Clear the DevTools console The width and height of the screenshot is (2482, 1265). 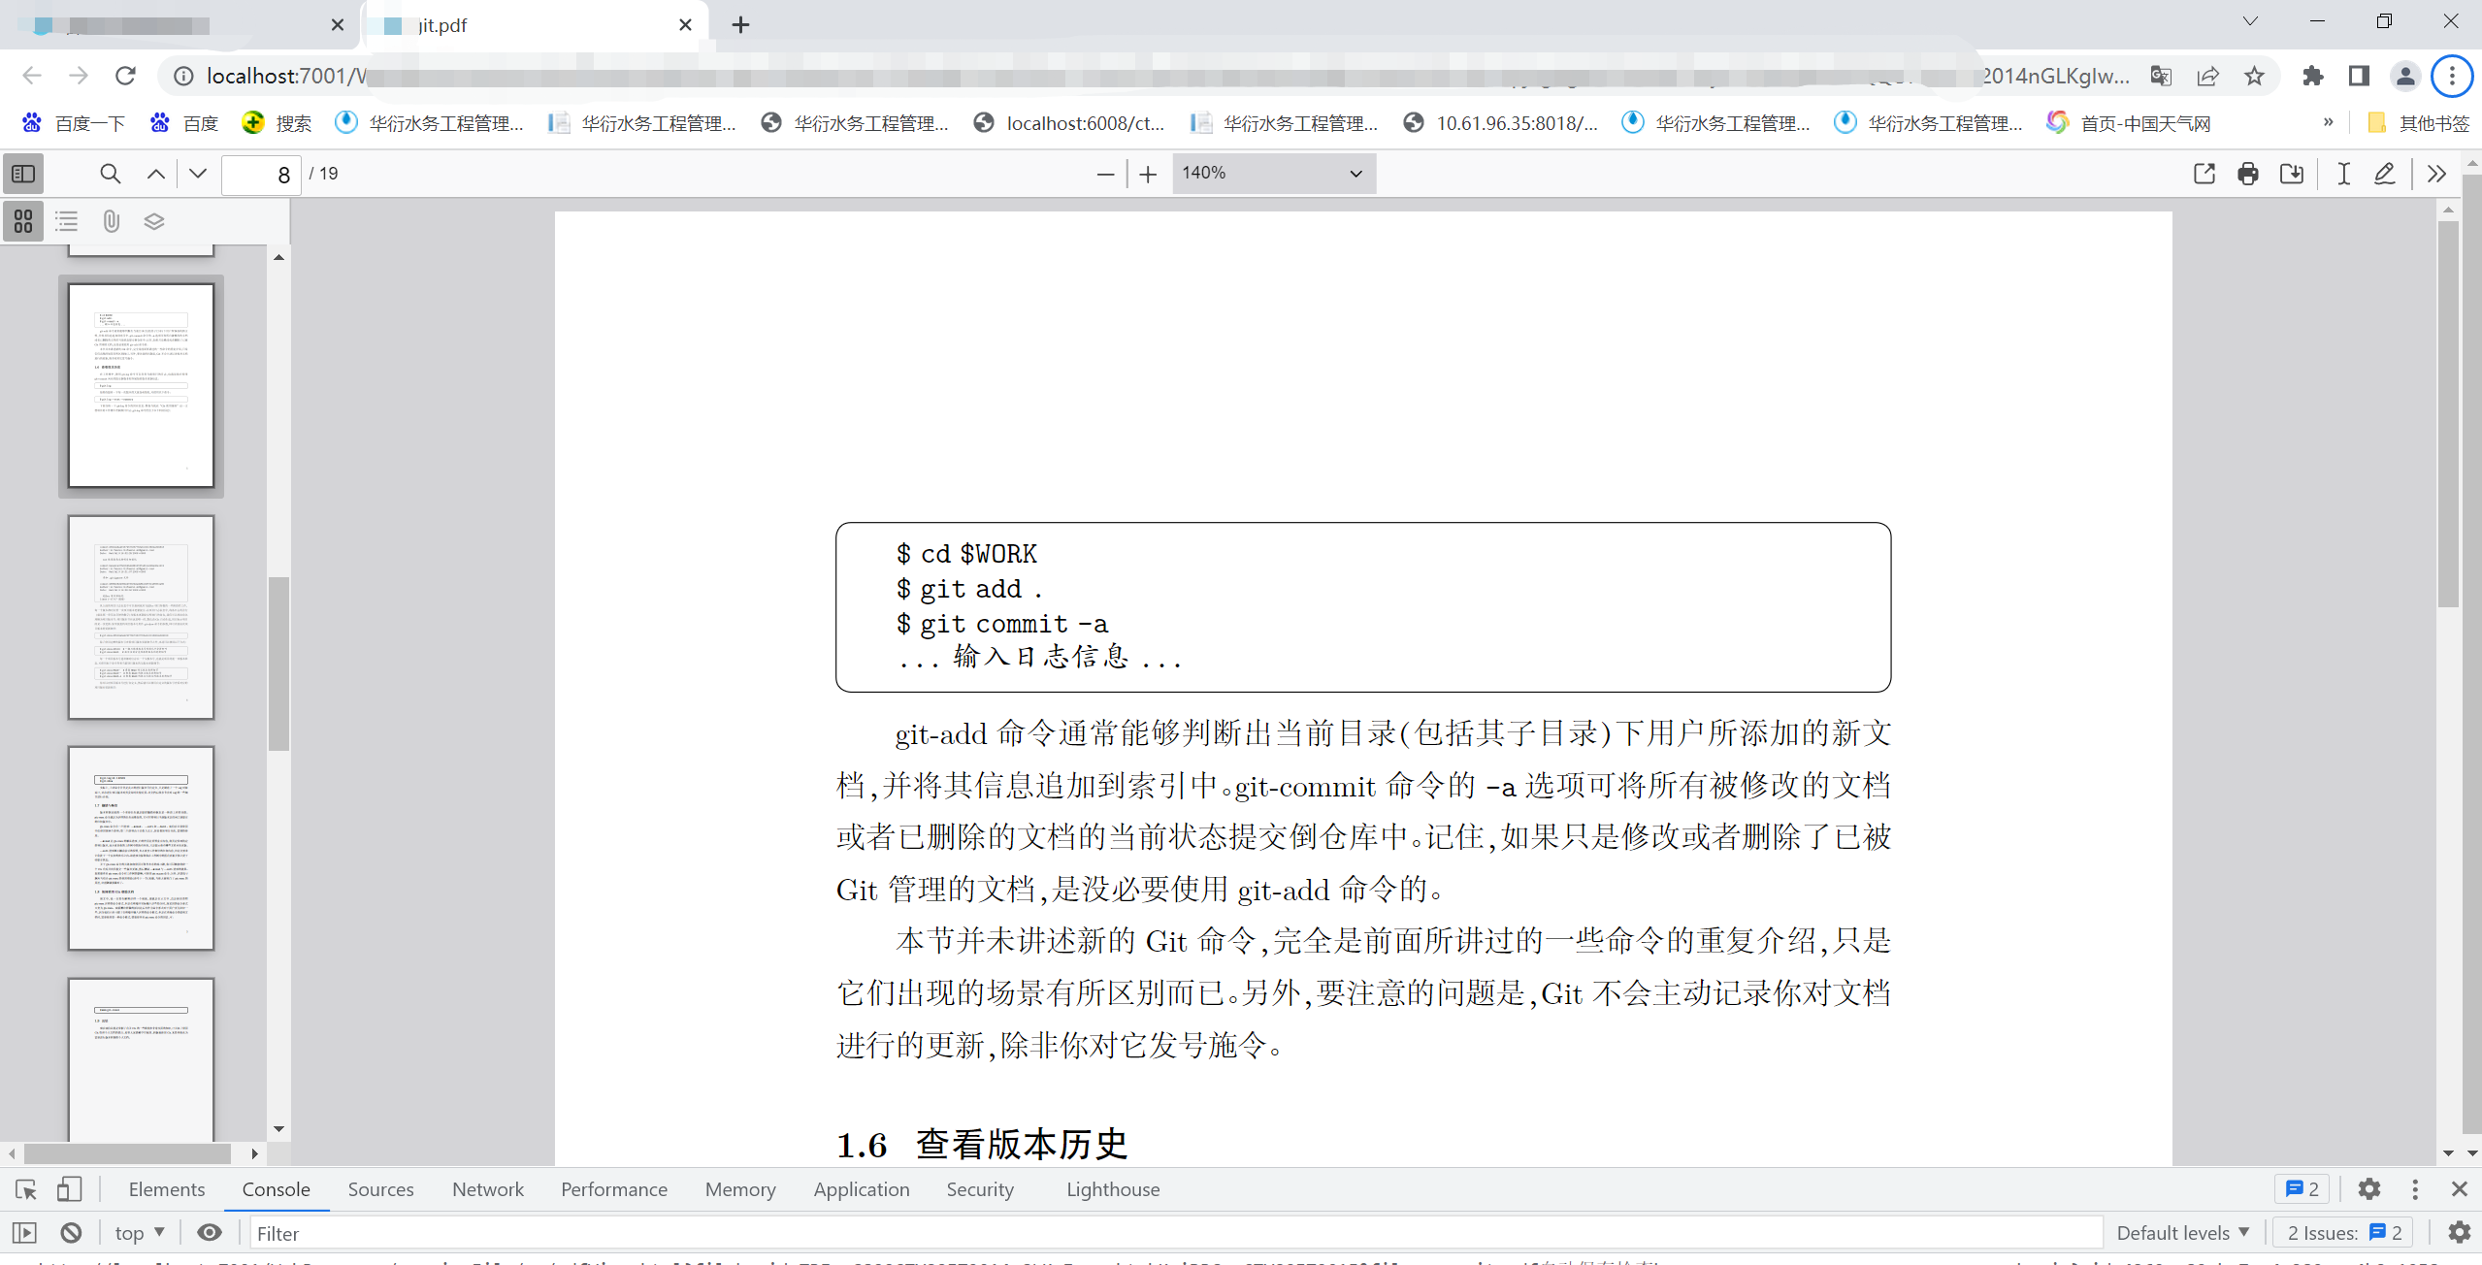71,1232
